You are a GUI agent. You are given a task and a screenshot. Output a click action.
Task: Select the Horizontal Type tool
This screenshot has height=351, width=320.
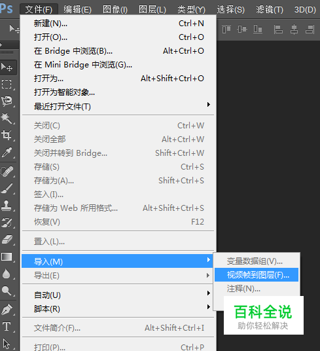pos(7,326)
